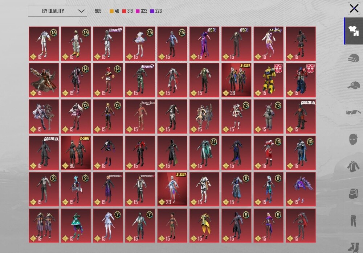Select the level 13 brown jacket outfit

pos(108,117)
